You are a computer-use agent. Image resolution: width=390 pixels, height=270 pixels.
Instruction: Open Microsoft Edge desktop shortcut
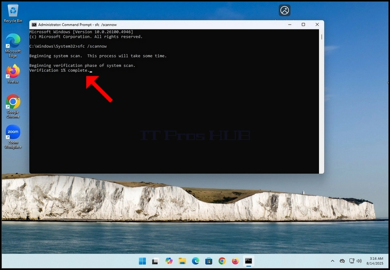click(x=13, y=45)
